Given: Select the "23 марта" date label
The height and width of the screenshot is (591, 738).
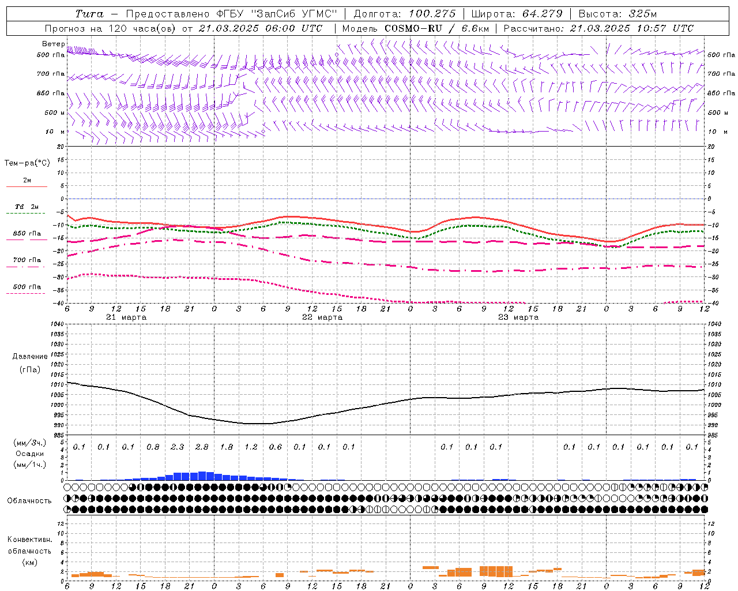Looking at the screenshot, I should coord(518,317).
